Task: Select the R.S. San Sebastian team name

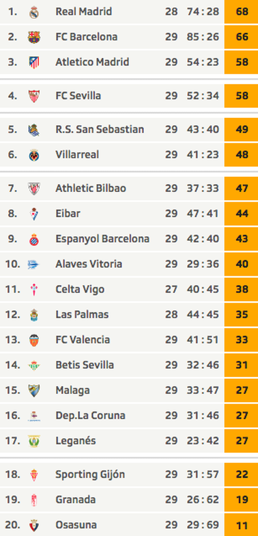Action: pyautogui.click(x=100, y=130)
